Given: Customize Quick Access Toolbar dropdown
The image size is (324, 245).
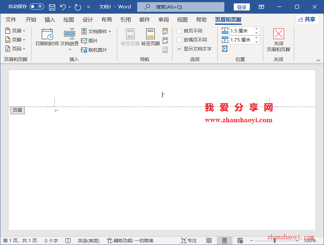Looking at the screenshot, I should 89,7.
